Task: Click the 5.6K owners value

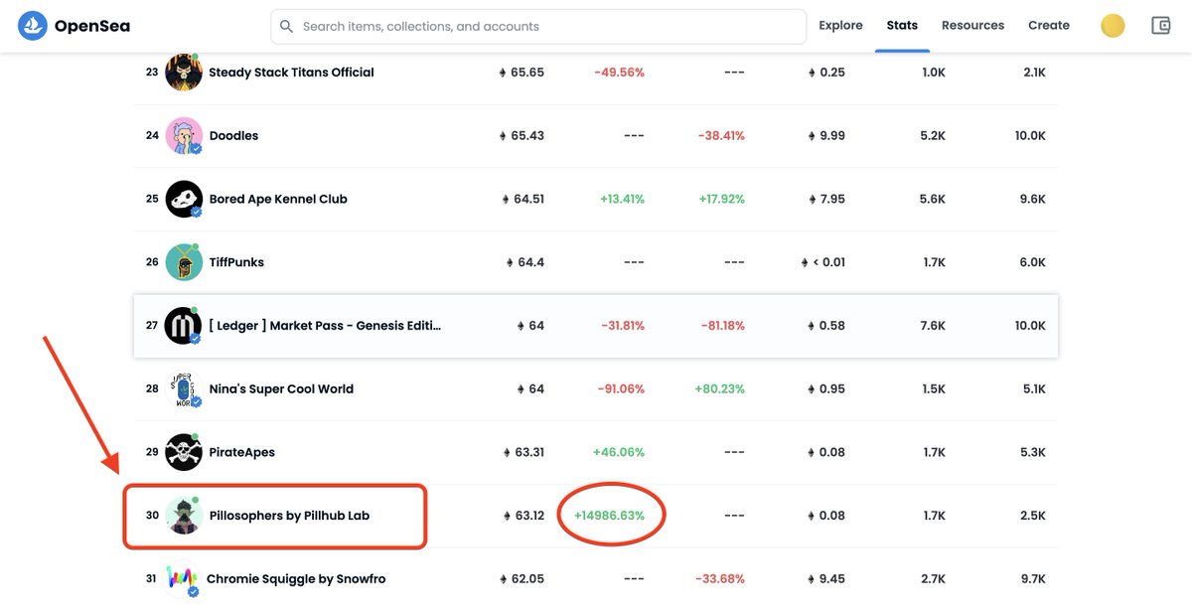Action: coord(933,199)
